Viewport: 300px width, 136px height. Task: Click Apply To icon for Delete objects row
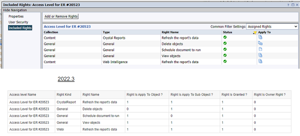[260, 43]
